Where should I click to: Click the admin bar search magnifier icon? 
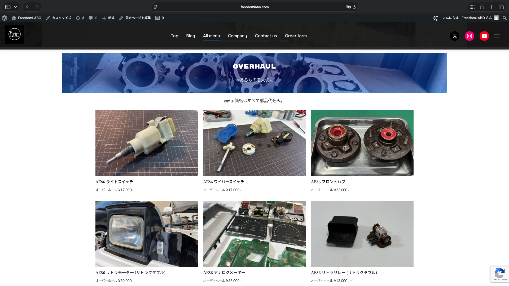(x=504, y=18)
